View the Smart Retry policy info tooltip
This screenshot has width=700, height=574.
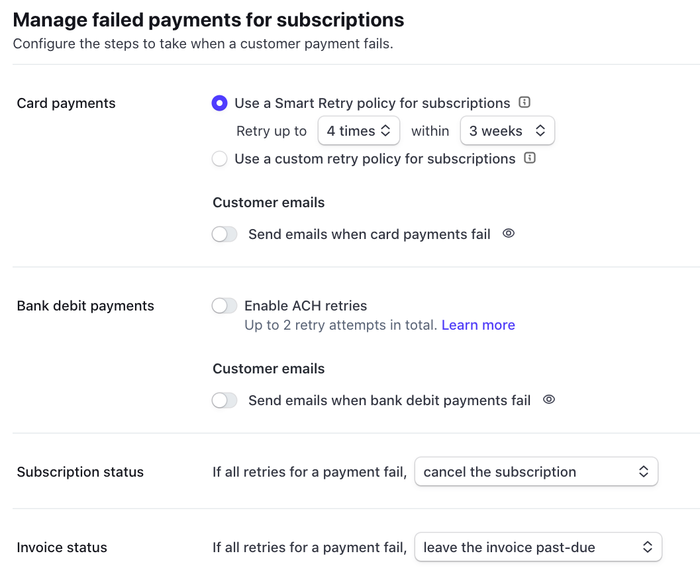tap(524, 103)
